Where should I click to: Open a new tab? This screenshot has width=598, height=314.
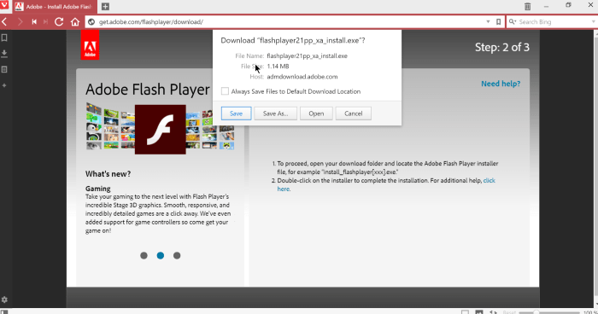(x=105, y=7)
